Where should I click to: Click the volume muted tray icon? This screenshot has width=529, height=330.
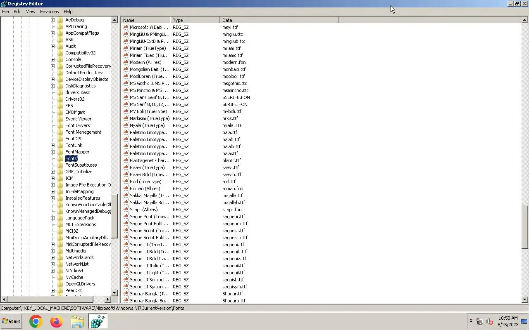tap(490, 321)
